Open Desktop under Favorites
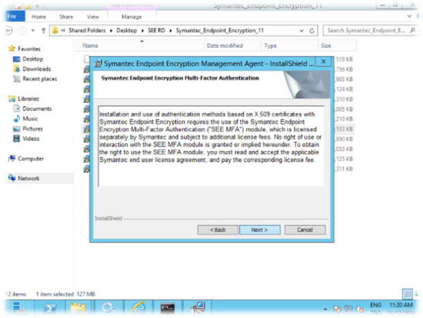Image resolution: width=423 pixels, height=318 pixels. tap(33, 59)
